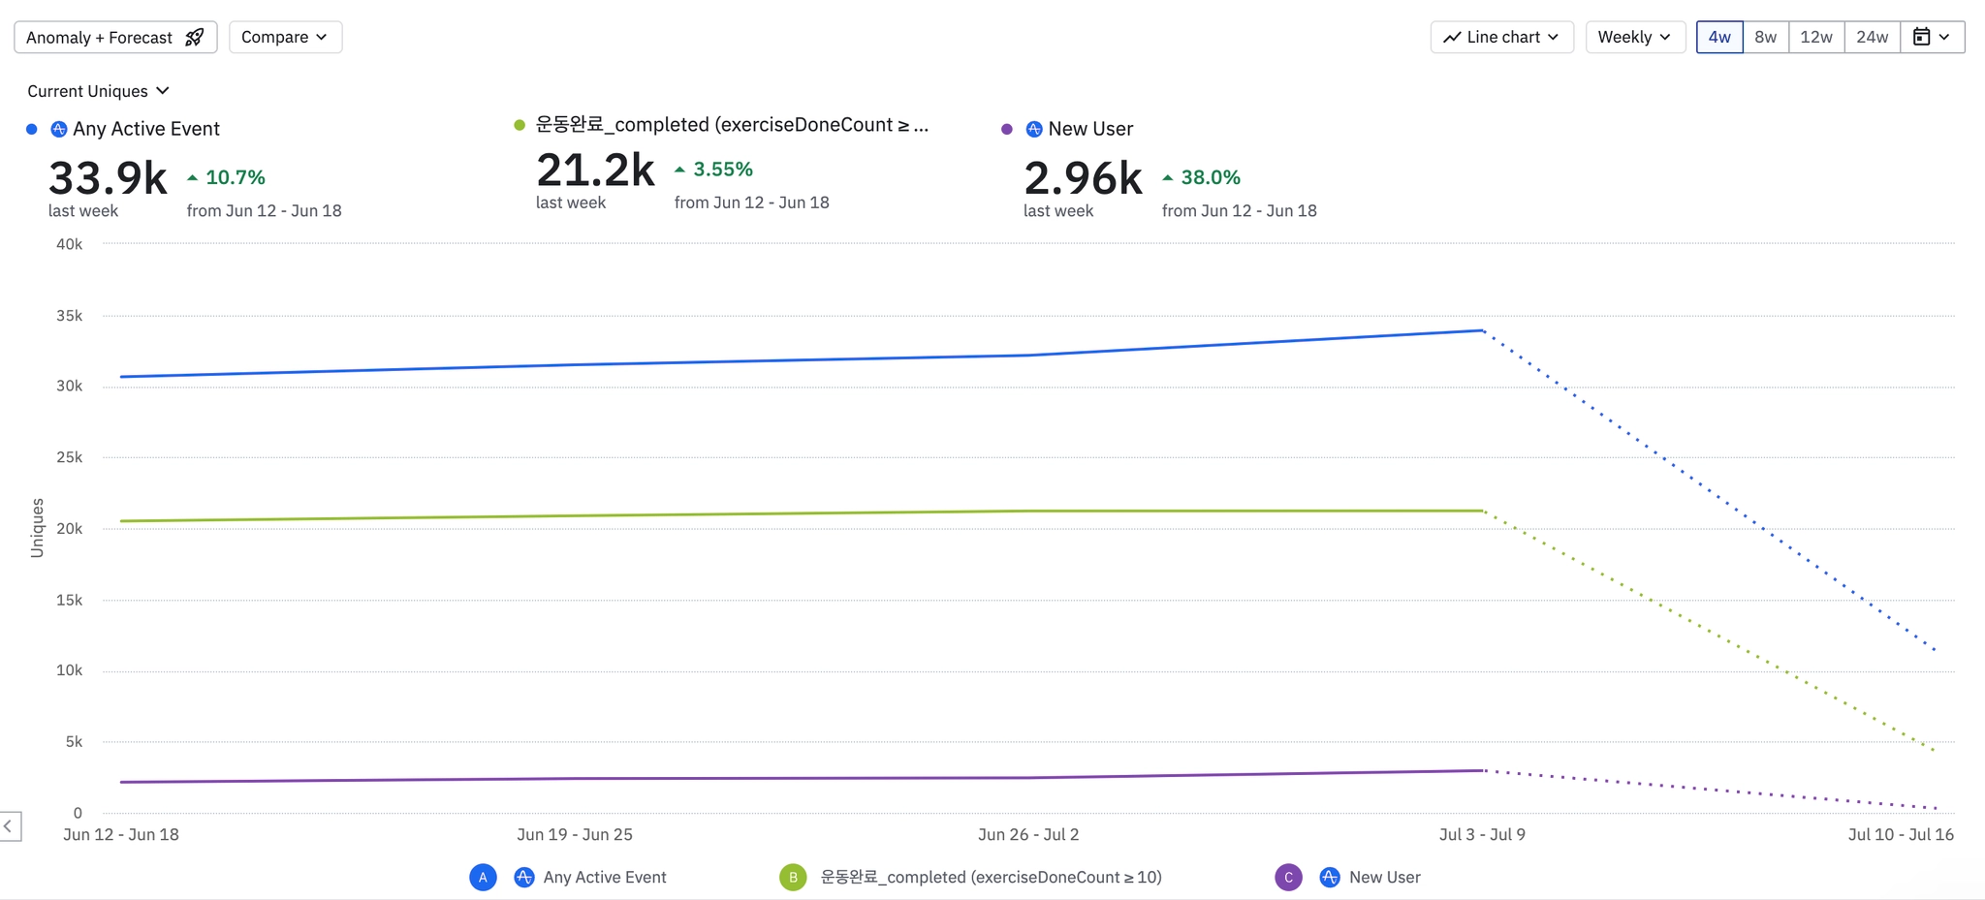This screenshot has width=1985, height=900.
Task: Click the Amplitude icon beside Any Active Event header
Action: click(x=59, y=129)
